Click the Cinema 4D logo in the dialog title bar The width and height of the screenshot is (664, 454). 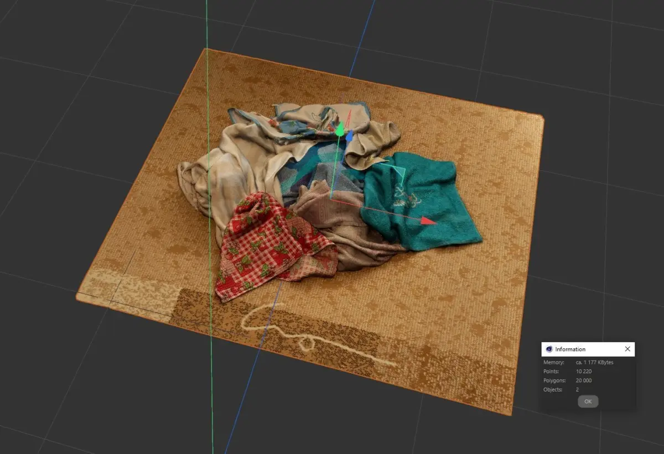click(549, 349)
